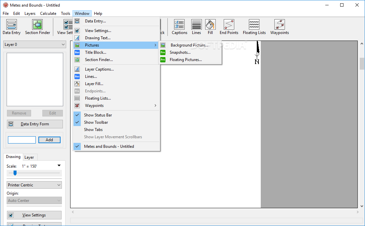Open the Tools menu
The height and width of the screenshot is (226, 365).
pos(66,14)
